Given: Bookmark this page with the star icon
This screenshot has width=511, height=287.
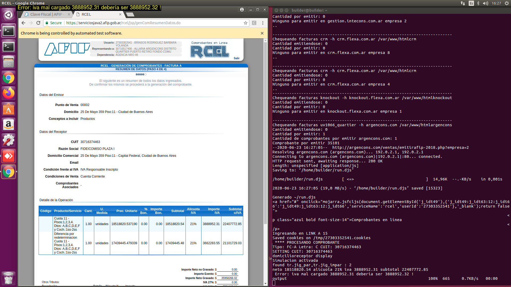Looking at the screenshot, I should coord(245,23).
